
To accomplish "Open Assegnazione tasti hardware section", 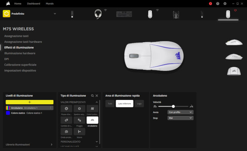I will pyautogui.click(x=23, y=42).
